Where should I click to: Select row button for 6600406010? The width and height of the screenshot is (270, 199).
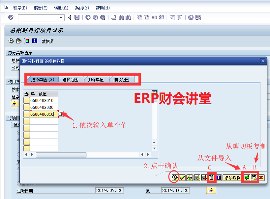pyautogui.click(x=27, y=114)
